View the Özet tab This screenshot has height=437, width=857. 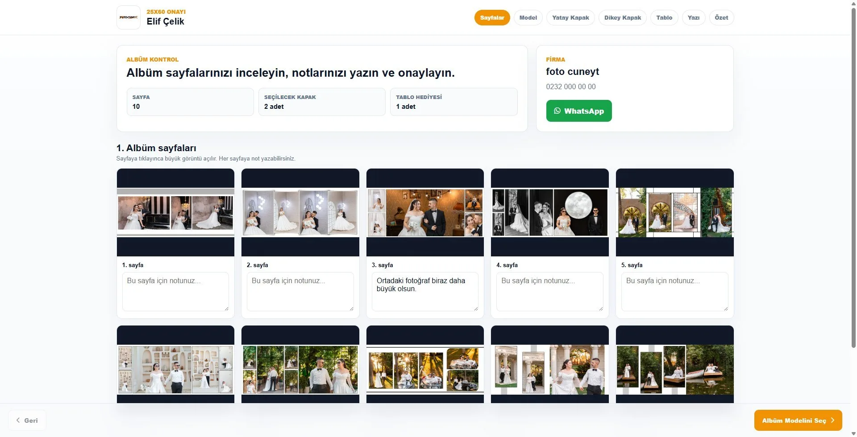tap(721, 18)
